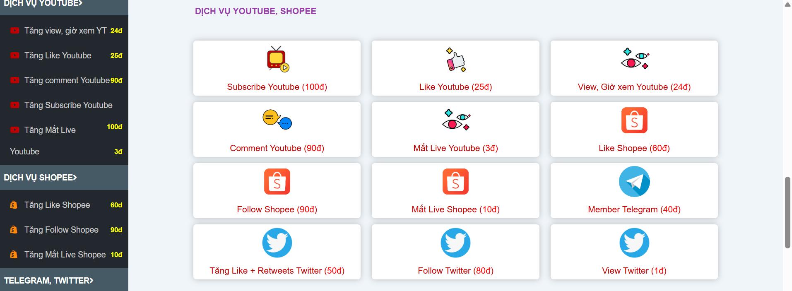The image size is (792, 291).
Task: Click the Like Youtube thumbs-up icon
Action: pos(455,60)
